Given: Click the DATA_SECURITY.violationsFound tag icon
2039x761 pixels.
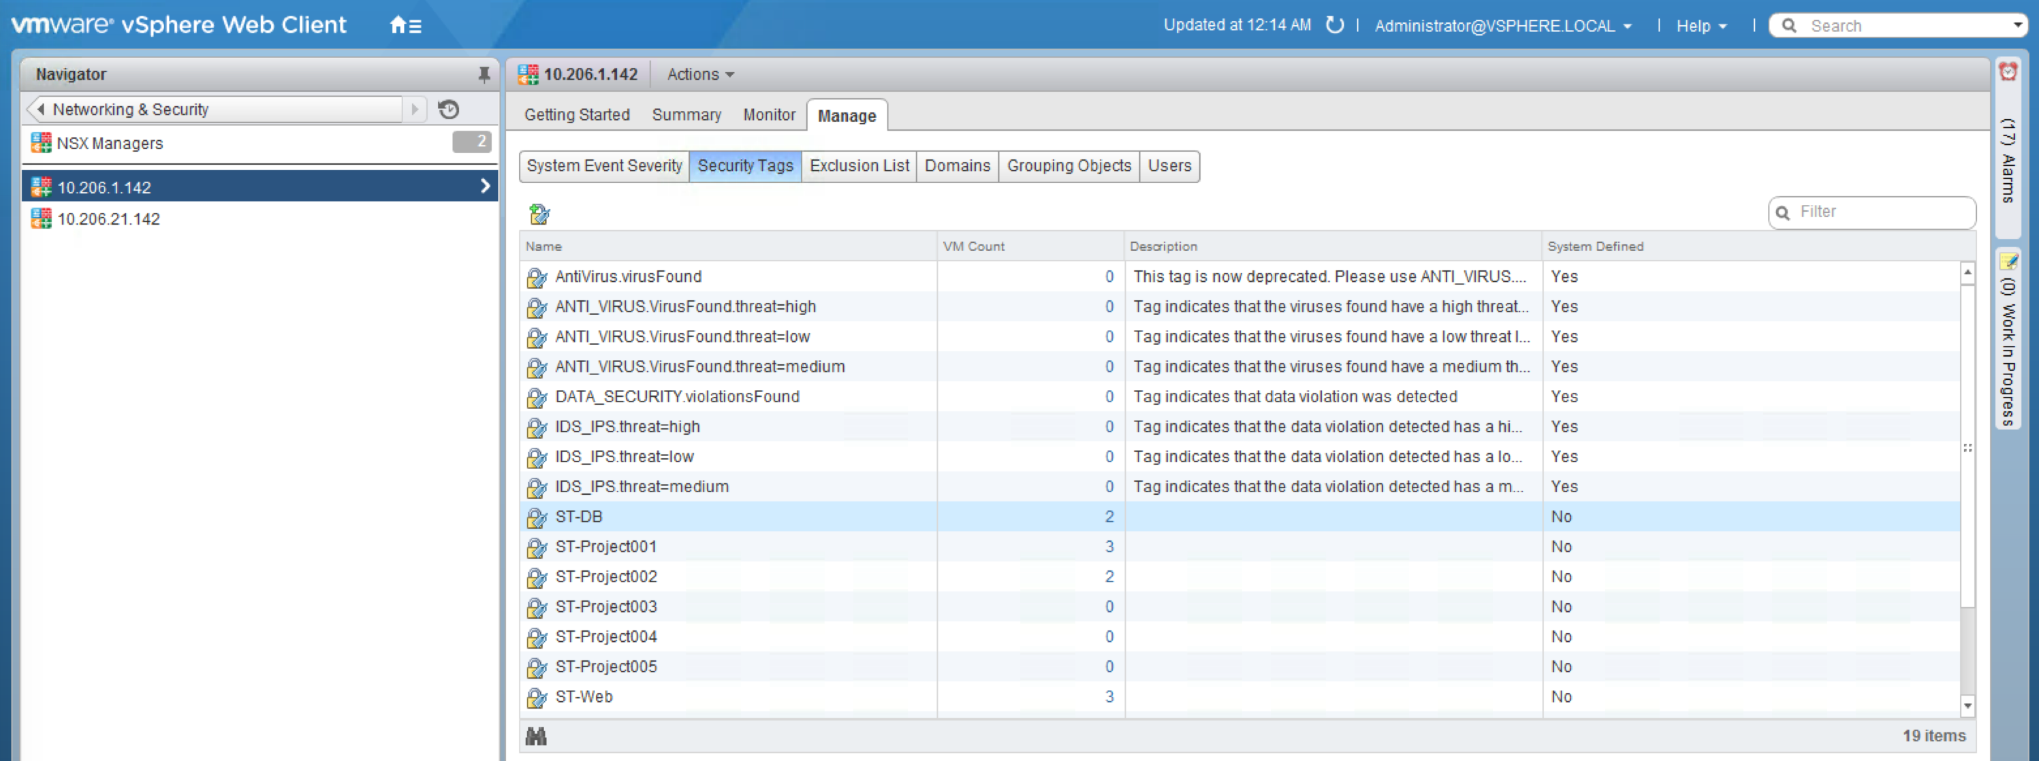Looking at the screenshot, I should pyautogui.click(x=537, y=397).
